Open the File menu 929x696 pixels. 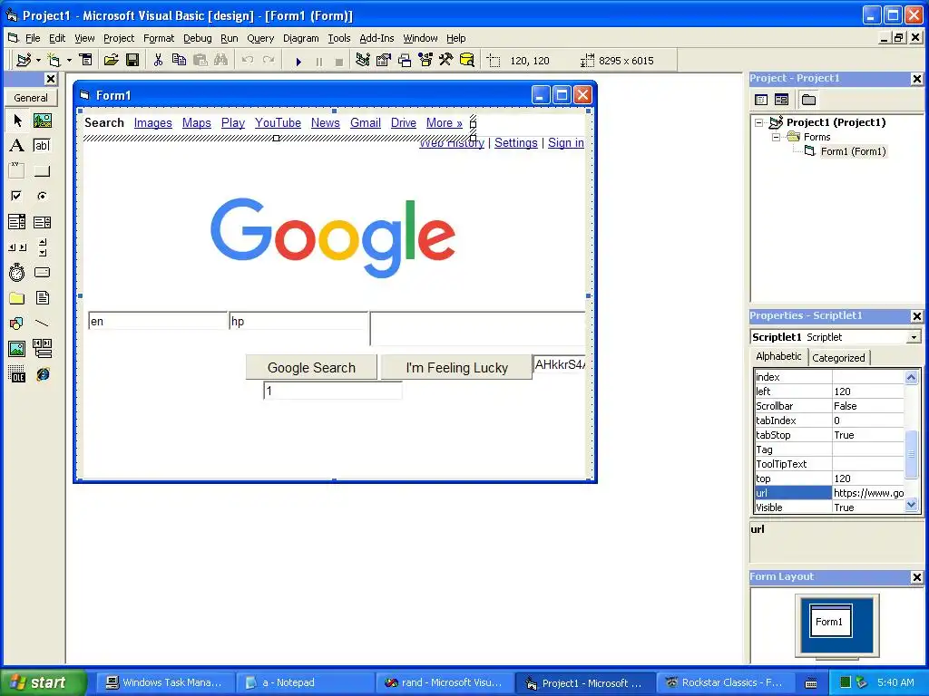point(33,38)
